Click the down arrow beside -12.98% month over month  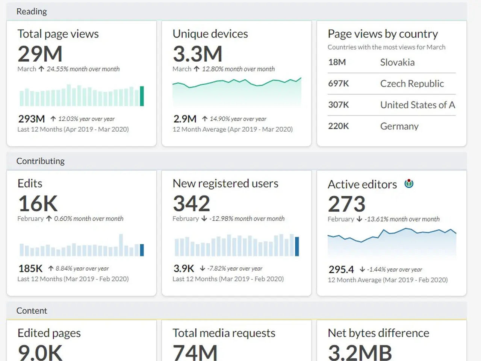[204, 218]
